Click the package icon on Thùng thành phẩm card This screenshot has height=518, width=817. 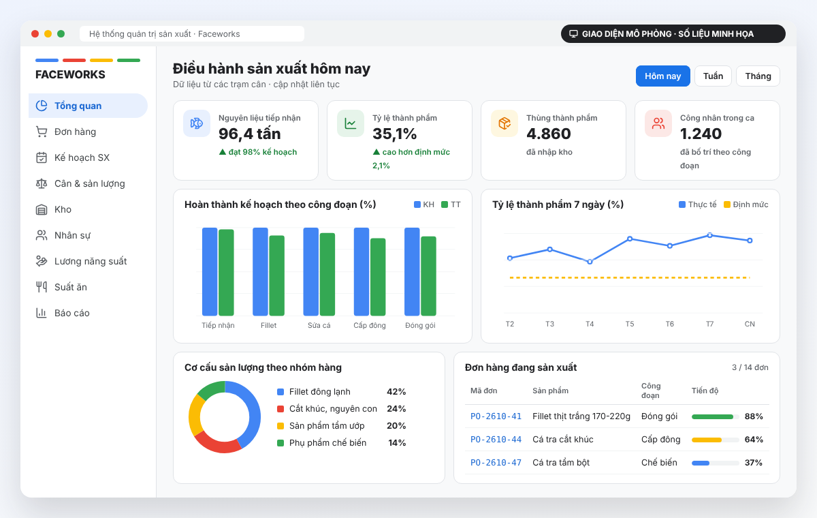(504, 123)
